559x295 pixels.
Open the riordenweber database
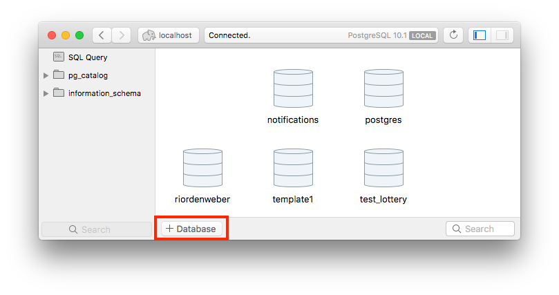pyautogui.click(x=202, y=176)
